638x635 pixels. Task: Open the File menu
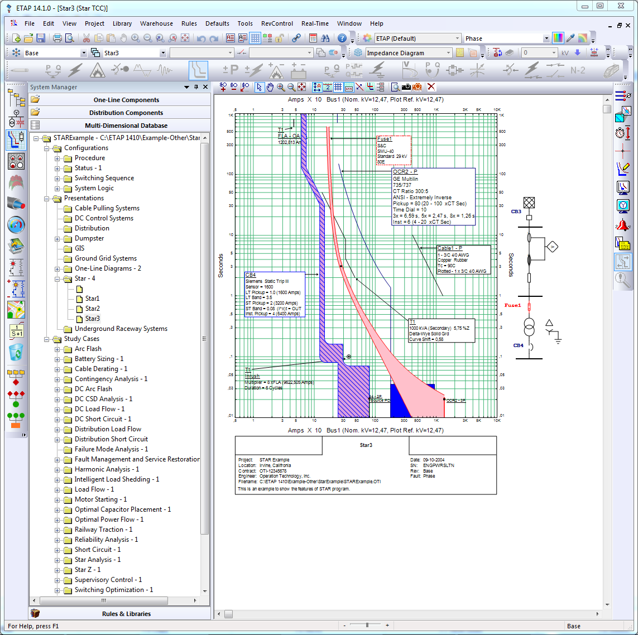(x=29, y=23)
